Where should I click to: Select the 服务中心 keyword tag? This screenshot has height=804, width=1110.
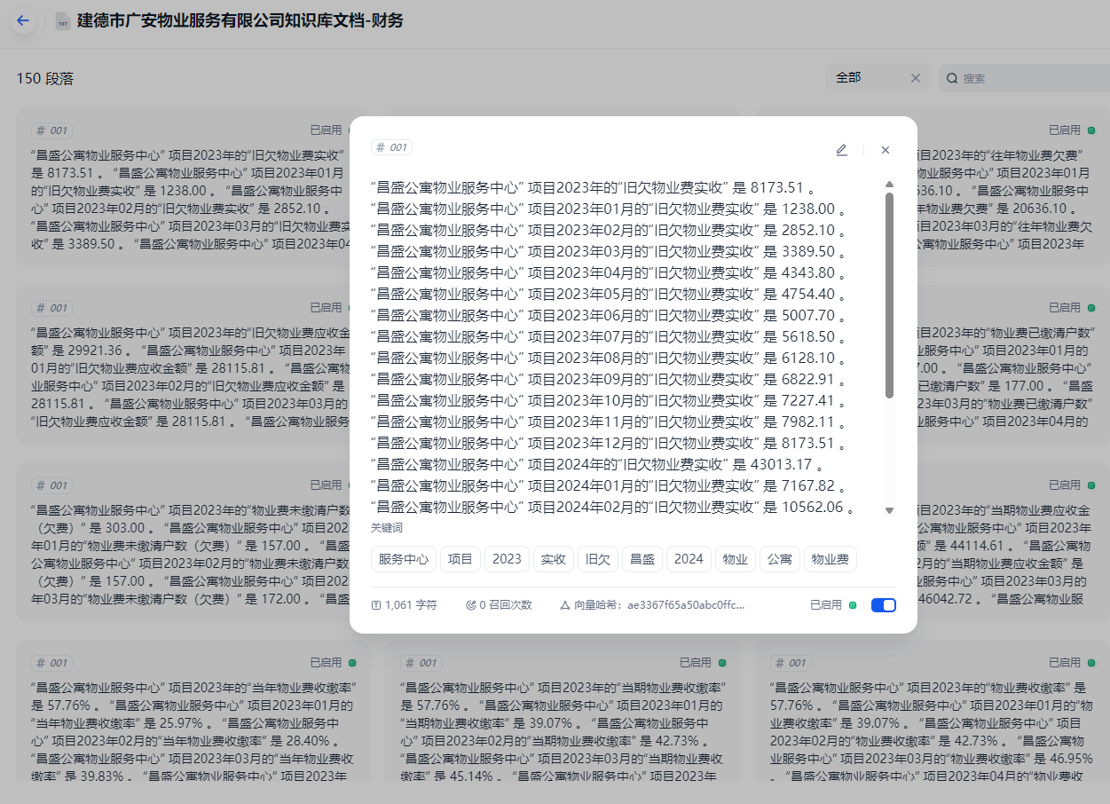tap(404, 559)
